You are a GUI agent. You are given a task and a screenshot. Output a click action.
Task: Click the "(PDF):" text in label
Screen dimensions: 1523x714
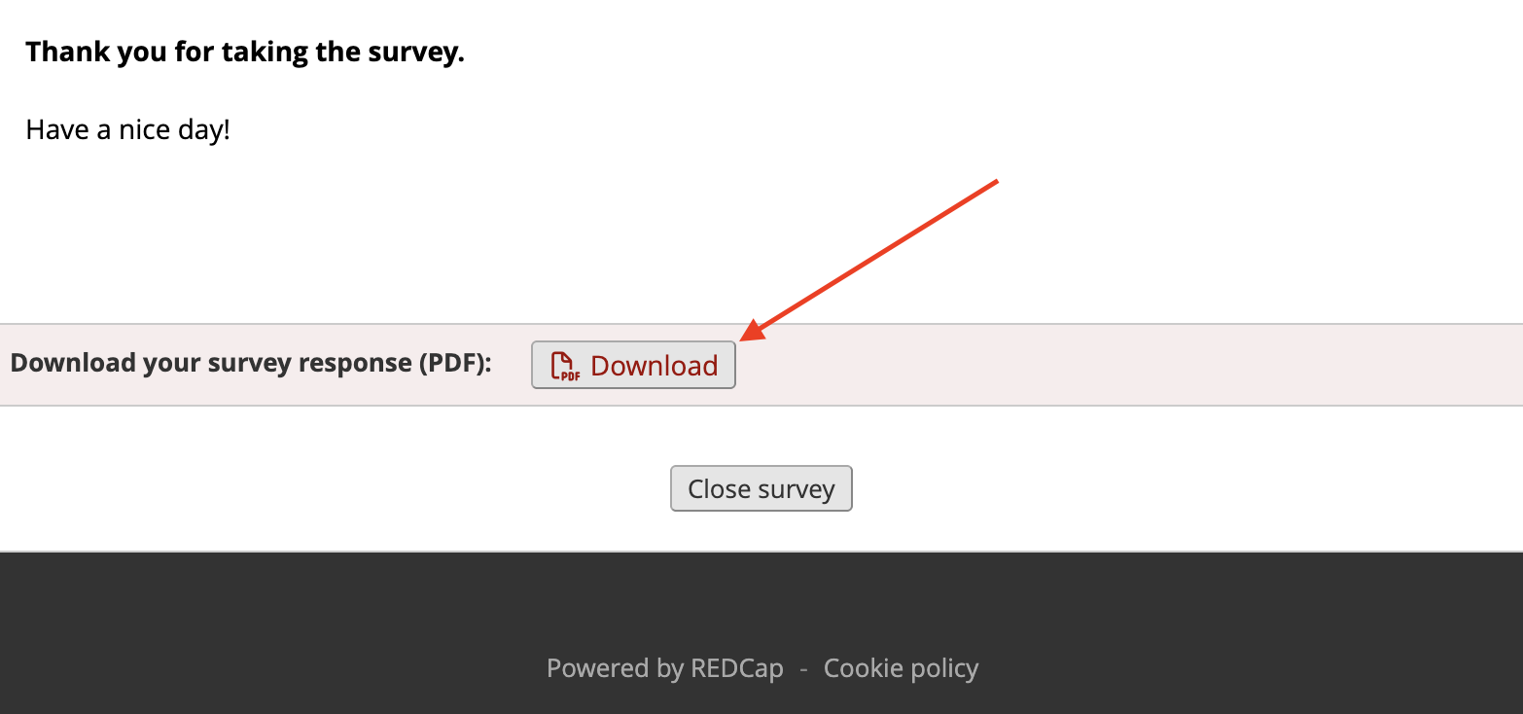[456, 363]
